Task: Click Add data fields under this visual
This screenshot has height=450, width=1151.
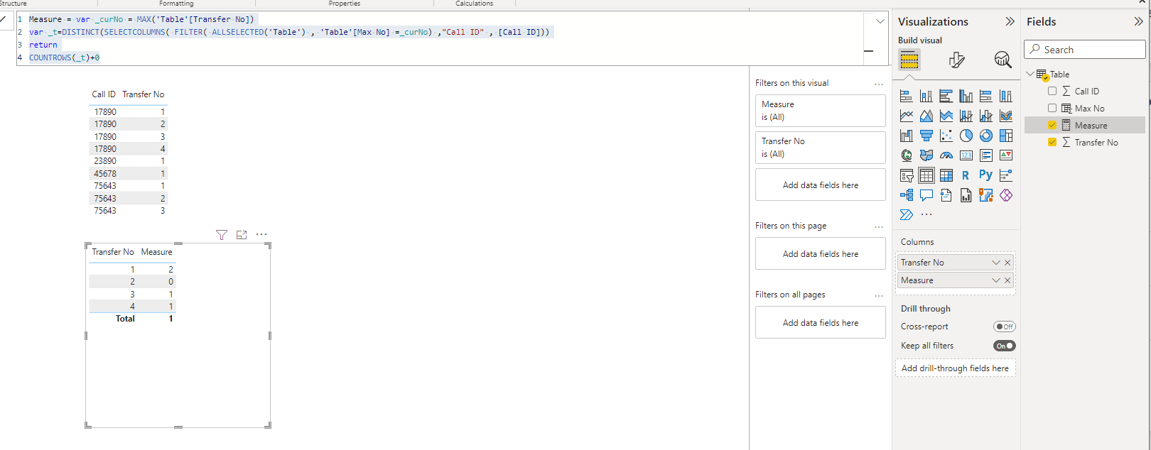Action: (821, 185)
